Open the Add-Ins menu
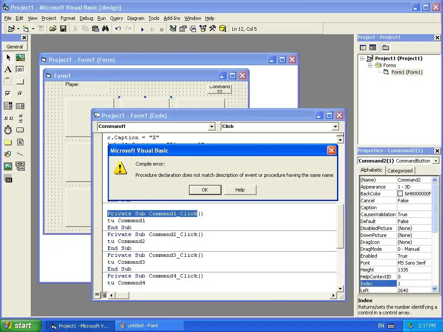The height and width of the screenshot is (332, 443). [x=172, y=18]
